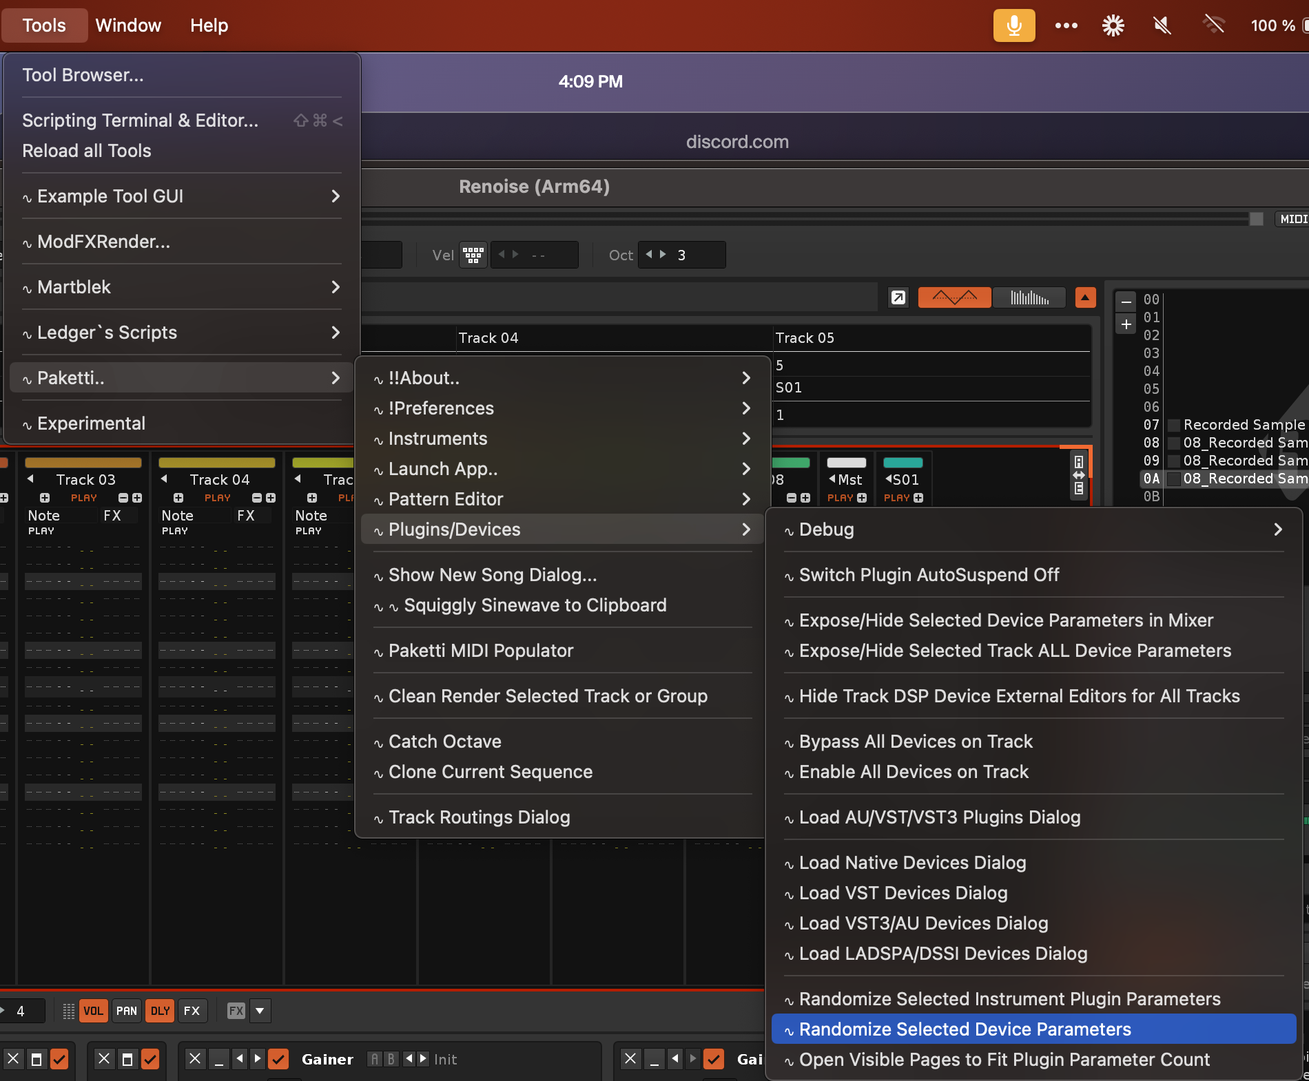Click the minus button above the instrument list
Screen dimensions: 1309x1081
coord(1126,302)
